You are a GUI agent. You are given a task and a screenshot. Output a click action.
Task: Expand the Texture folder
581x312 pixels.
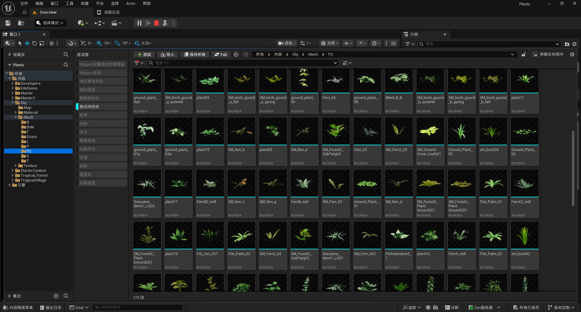16,166
